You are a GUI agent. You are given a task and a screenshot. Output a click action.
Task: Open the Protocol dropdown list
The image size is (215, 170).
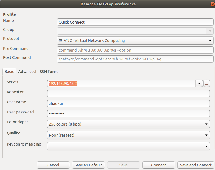click(135, 41)
